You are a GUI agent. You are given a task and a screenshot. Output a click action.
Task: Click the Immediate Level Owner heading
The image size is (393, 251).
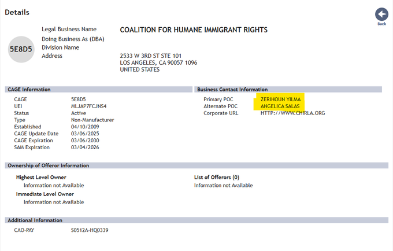(x=45, y=194)
